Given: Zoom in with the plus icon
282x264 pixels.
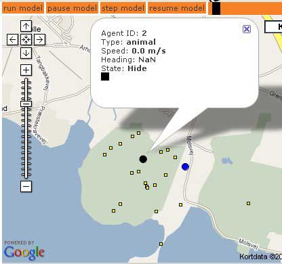Looking at the screenshot, I should pyautogui.click(x=26, y=70).
